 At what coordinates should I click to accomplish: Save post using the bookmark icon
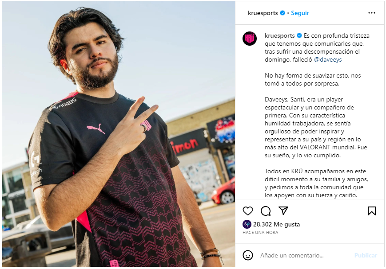click(x=372, y=211)
